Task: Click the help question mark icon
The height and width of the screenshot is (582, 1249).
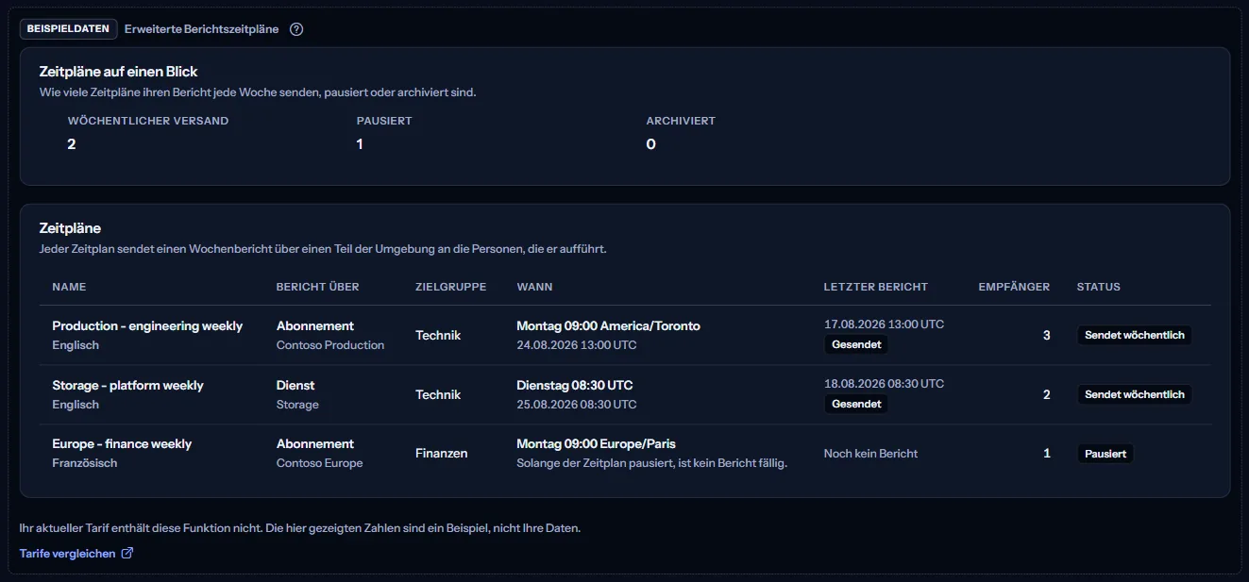Action: pos(296,29)
